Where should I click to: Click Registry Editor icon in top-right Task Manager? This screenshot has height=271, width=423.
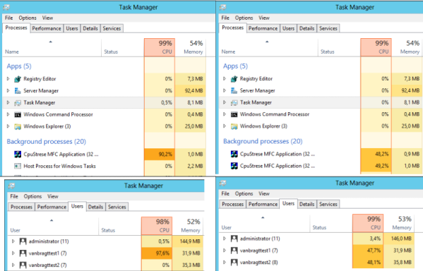[234, 79]
